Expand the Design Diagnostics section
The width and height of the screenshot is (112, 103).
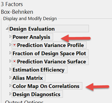pyautogui.click(x=10, y=94)
